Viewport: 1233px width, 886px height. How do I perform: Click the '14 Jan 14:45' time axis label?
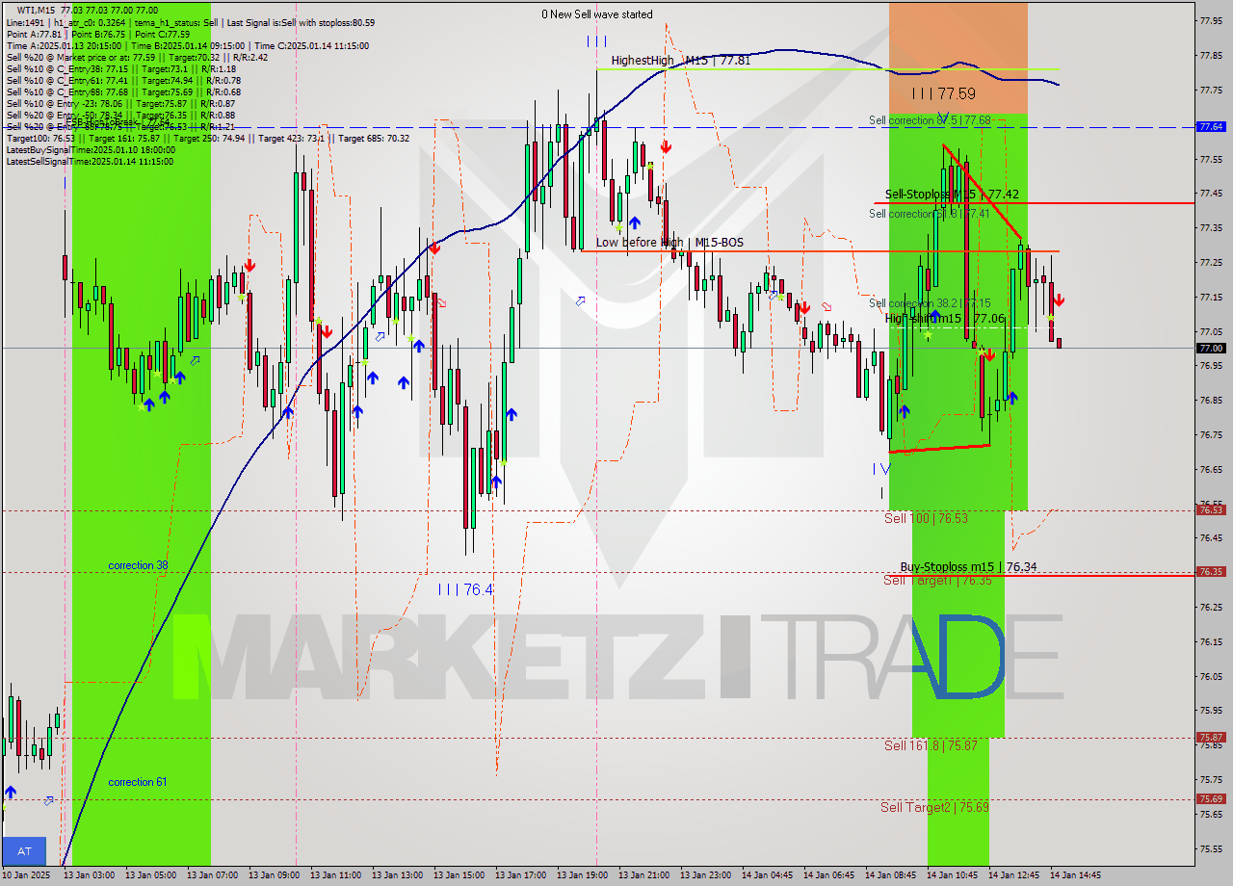click(1075, 875)
